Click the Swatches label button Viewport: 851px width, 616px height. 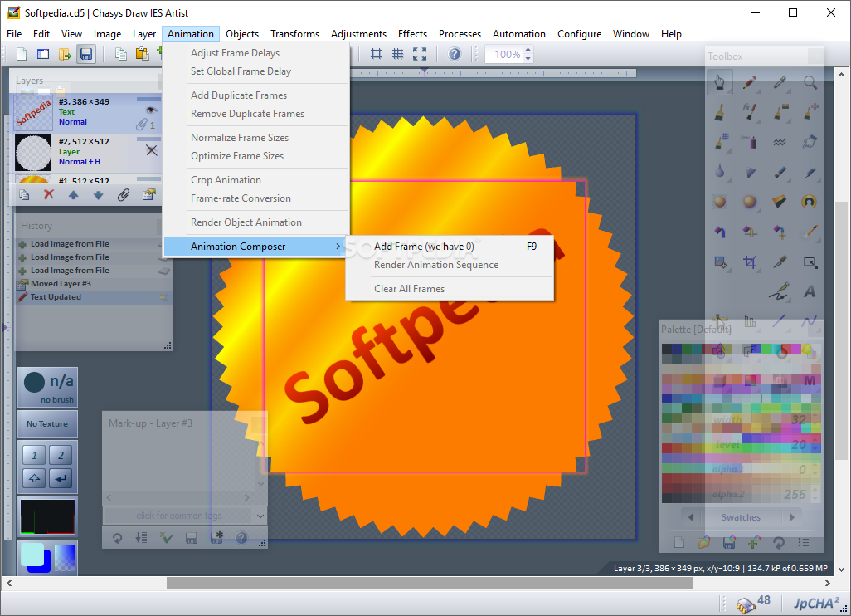(x=741, y=517)
